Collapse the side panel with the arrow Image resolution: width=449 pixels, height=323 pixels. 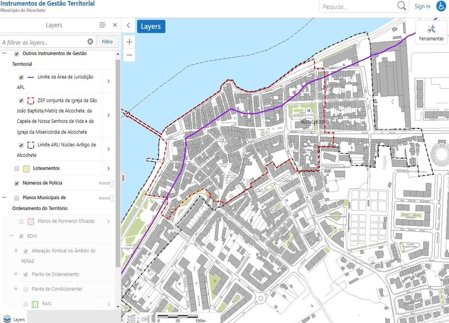click(x=128, y=25)
